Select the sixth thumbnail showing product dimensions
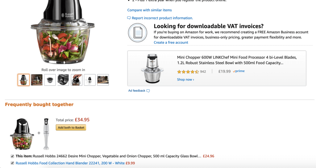Screen dimensions: 316x168 90,80
